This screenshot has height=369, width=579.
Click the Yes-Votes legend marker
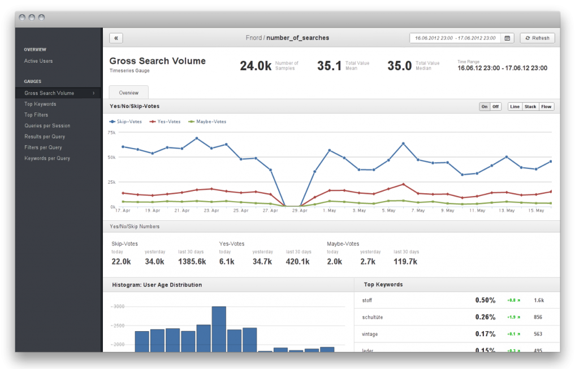[153, 121]
